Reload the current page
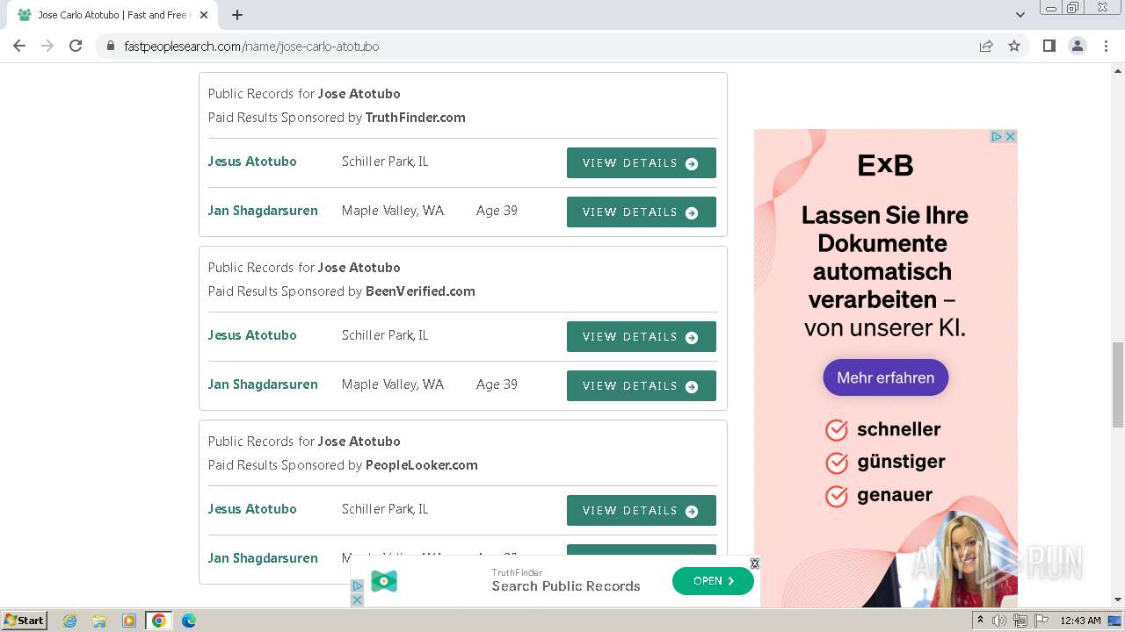1125x632 pixels. (76, 46)
